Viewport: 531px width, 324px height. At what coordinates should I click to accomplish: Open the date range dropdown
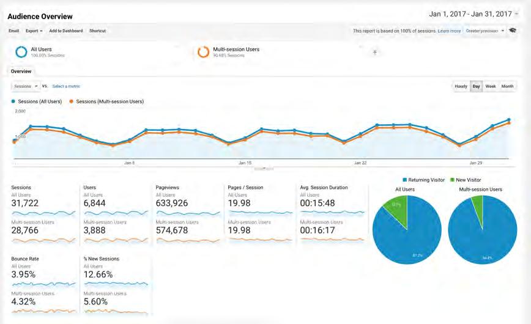(473, 14)
